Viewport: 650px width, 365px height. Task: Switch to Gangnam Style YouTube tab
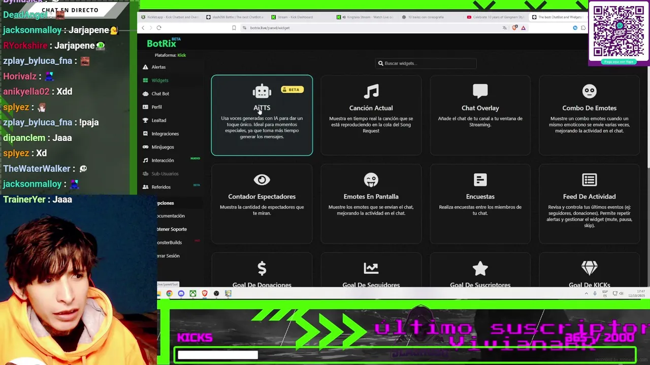(496, 17)
